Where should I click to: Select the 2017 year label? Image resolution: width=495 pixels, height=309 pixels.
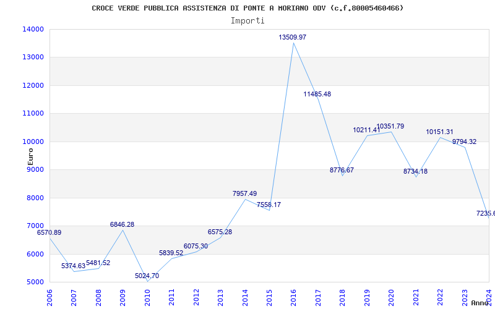tap(319, 297)
